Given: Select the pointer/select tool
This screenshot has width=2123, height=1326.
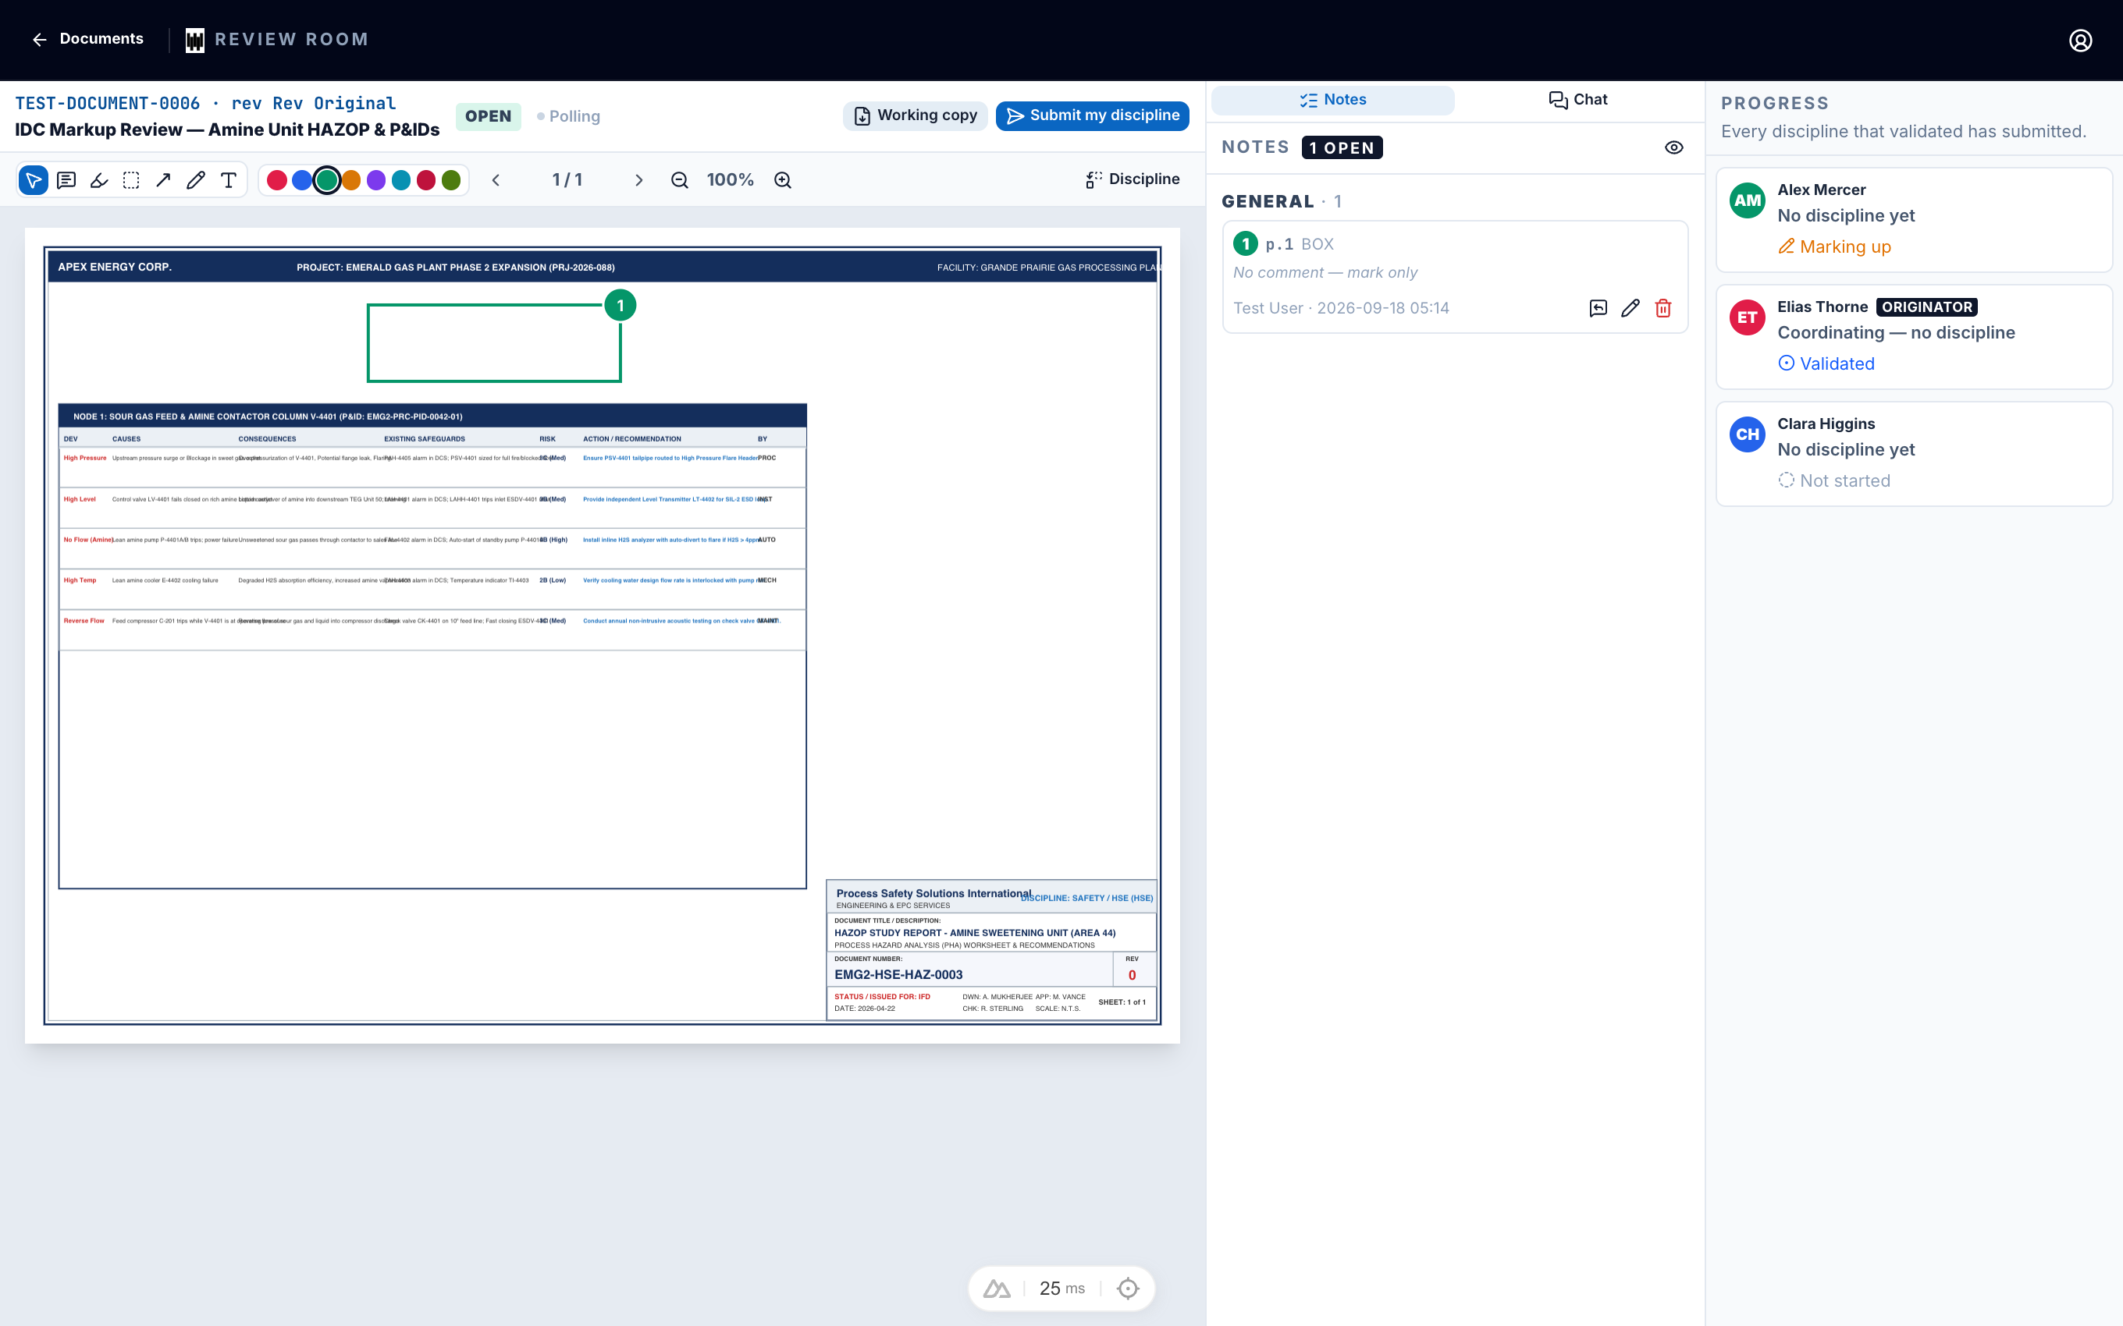Looking at the screenshot, I should (x=34, y=179).
